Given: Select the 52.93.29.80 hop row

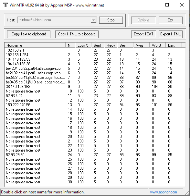Looking at the screenshot, I should tap(95, 155).
